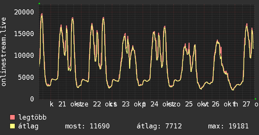Click the 21 date label on the x-axis

62,104
